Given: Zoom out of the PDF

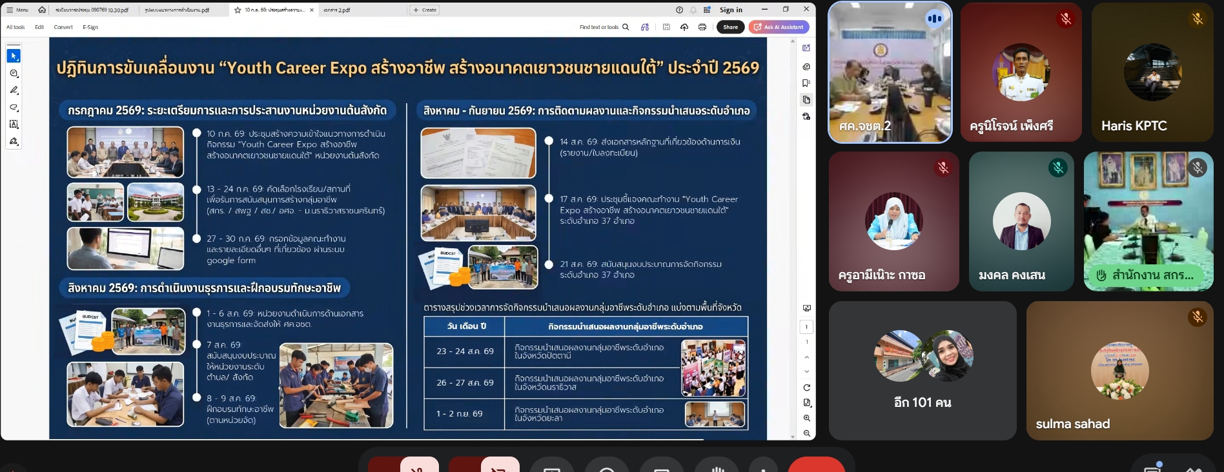Looking at the screenshot, I should point(807,433).
